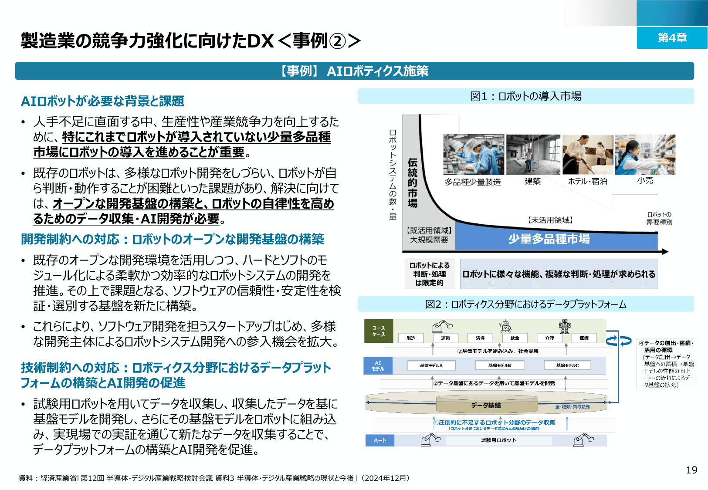Select the robot arm icon above 運搬
The image size is (708, 490).
[443, 327]
